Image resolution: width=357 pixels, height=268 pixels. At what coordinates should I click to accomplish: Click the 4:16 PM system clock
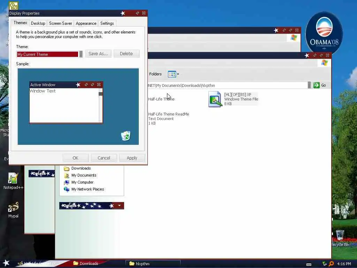[x=344, y=264]
